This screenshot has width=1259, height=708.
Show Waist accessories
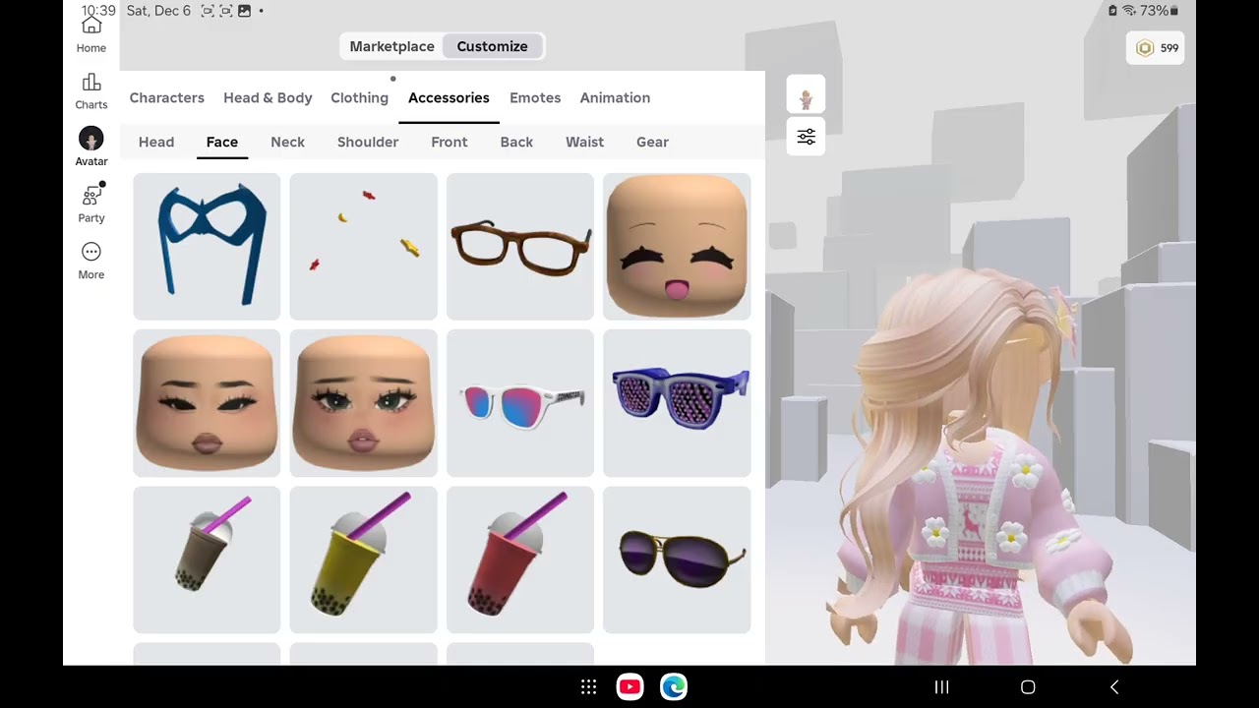[584, 142]
